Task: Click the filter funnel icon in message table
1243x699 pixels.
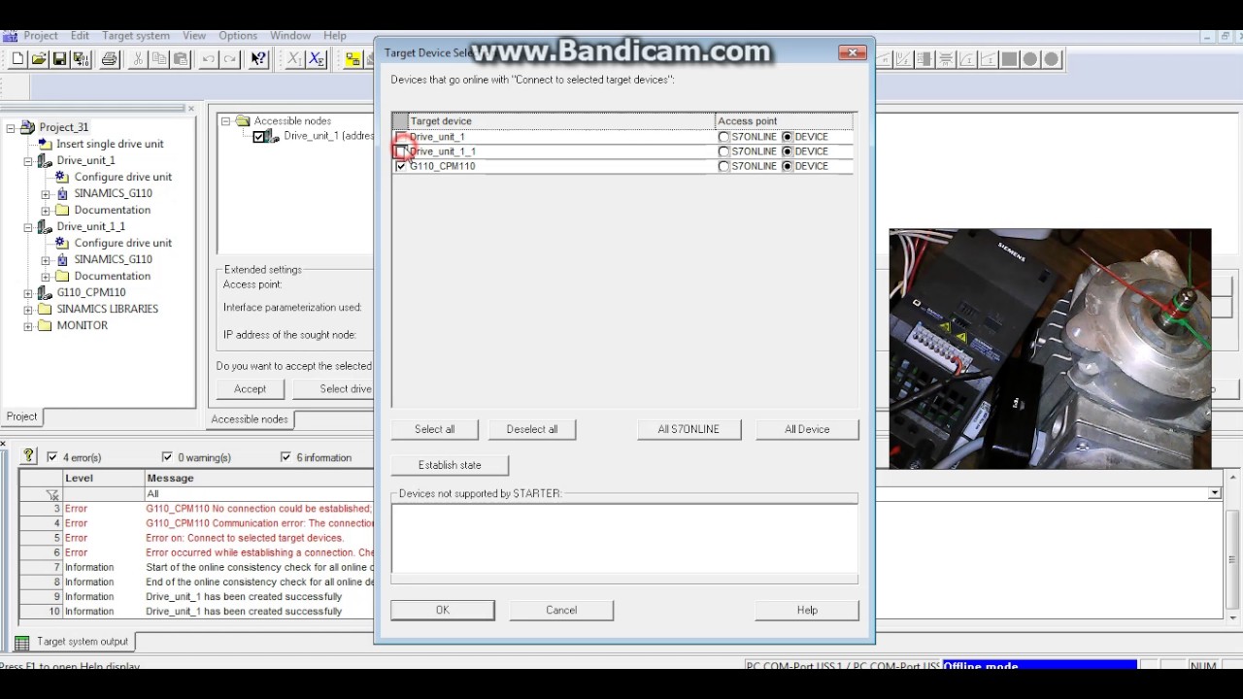Action: coord(52,494)
